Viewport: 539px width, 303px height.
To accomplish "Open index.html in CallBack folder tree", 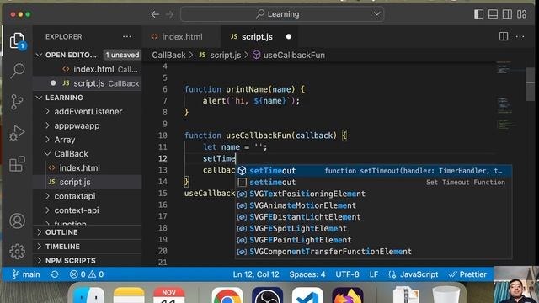I will click(88, 168).
